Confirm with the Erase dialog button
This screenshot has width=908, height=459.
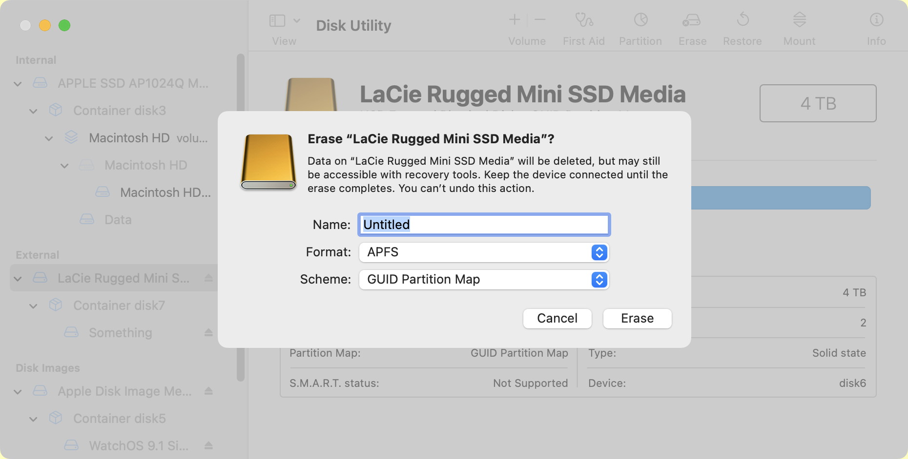click(x=637, y=319)
